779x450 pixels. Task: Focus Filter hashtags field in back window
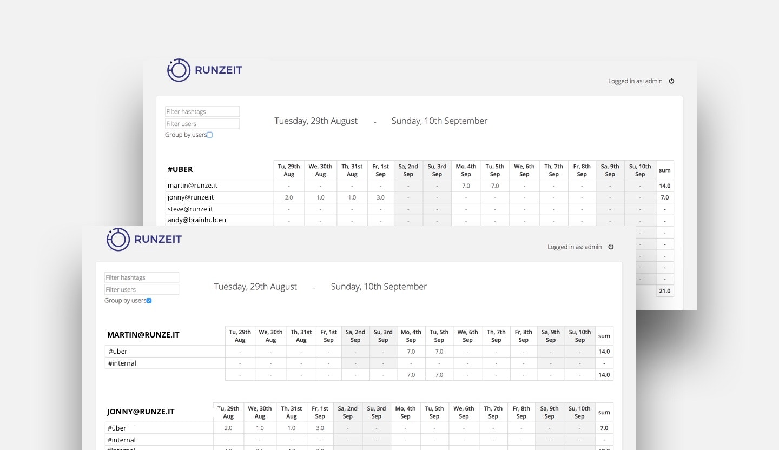point(202,111)
